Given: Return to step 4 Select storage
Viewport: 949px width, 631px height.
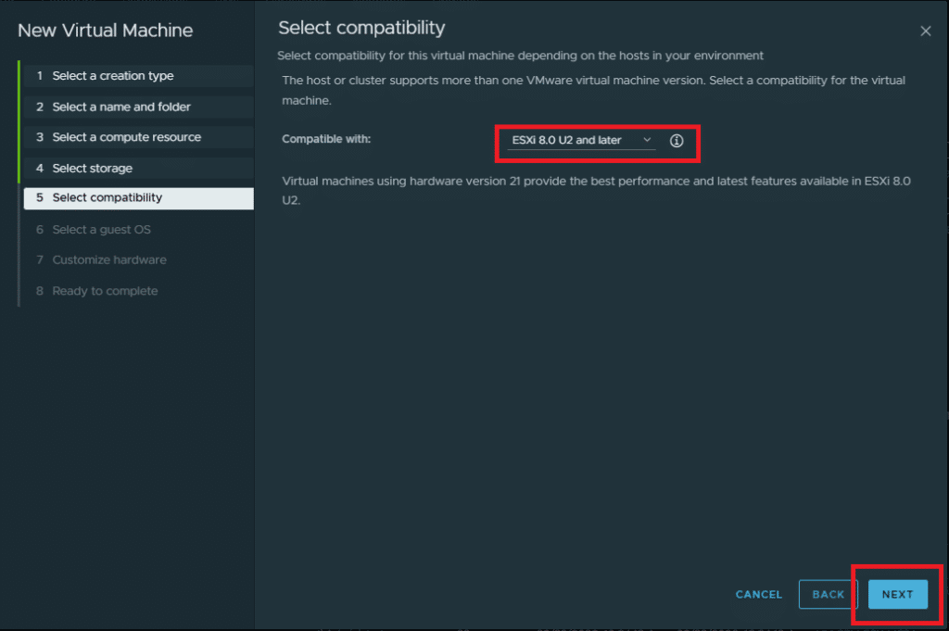Looking at the screenshot, I should (92, 168).
